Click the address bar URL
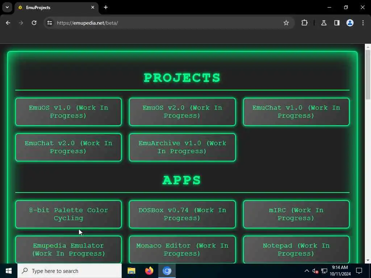 click(87, 23)
